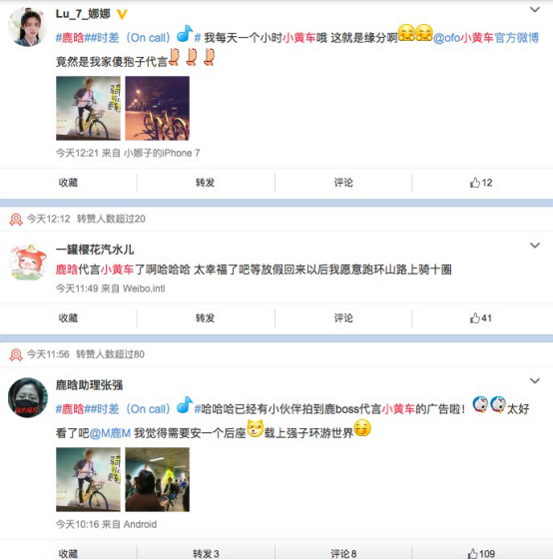Click 收藏 under Lu_7_娜娜's post
The image size is (553, 560).
68,183
